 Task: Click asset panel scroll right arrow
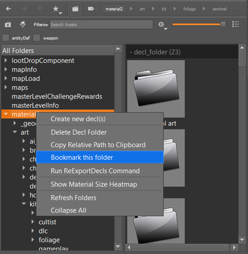[x=234, y=248]
